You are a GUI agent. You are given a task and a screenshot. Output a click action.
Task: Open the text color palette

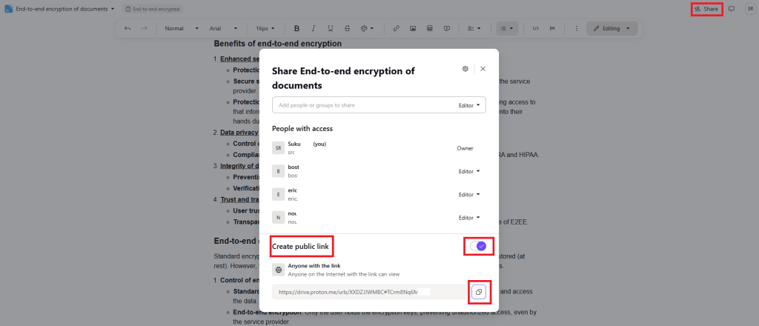(x=367, y=29)
